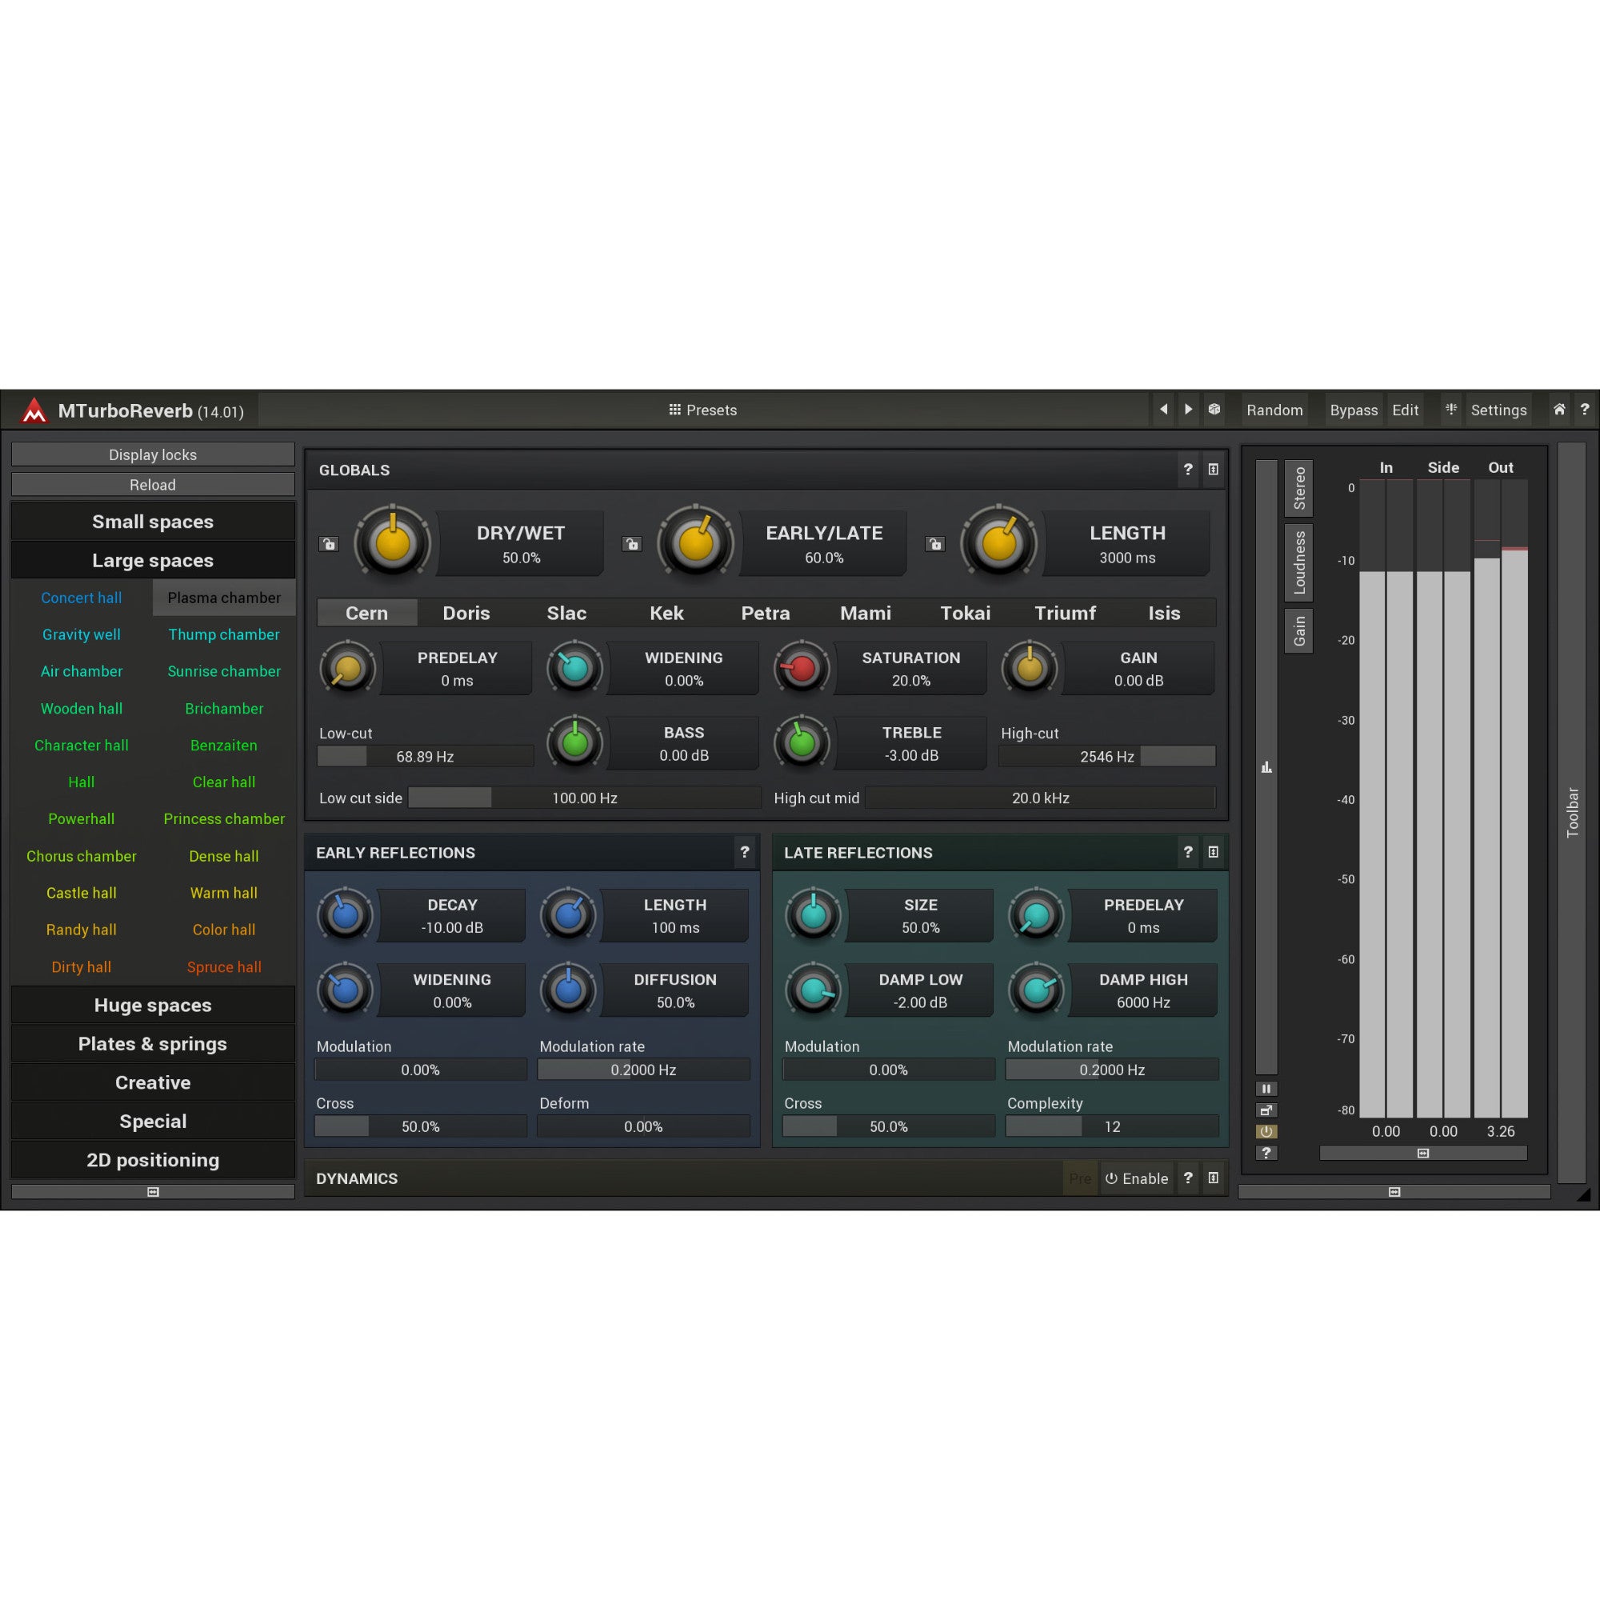Open the Presets browser
The image size is (1600, 1600).
(x=703, y=410)
